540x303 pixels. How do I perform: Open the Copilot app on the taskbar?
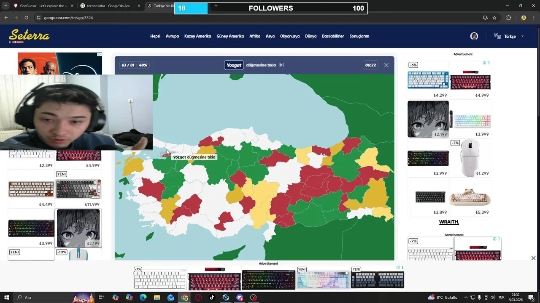coord(115,298)
